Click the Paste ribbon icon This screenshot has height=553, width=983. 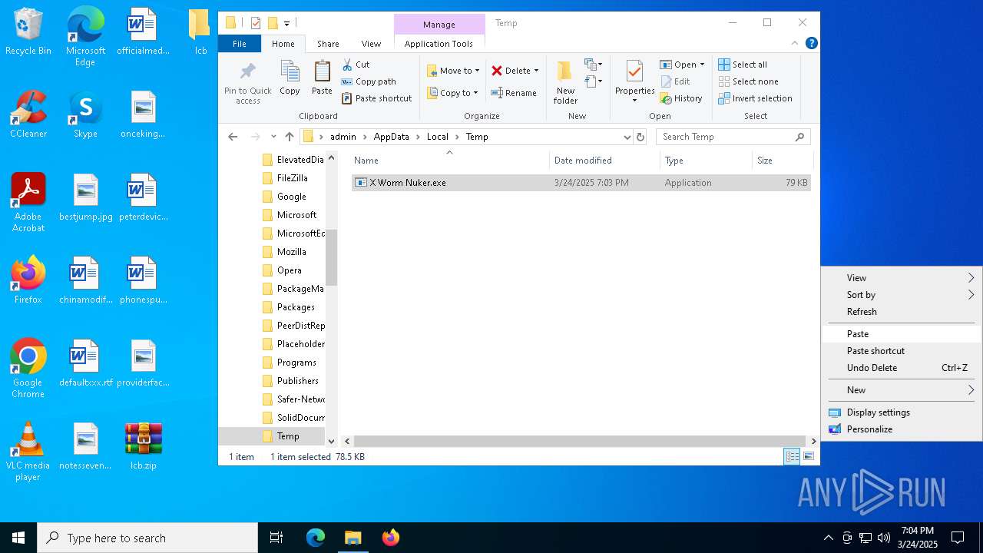click(322, 78)
